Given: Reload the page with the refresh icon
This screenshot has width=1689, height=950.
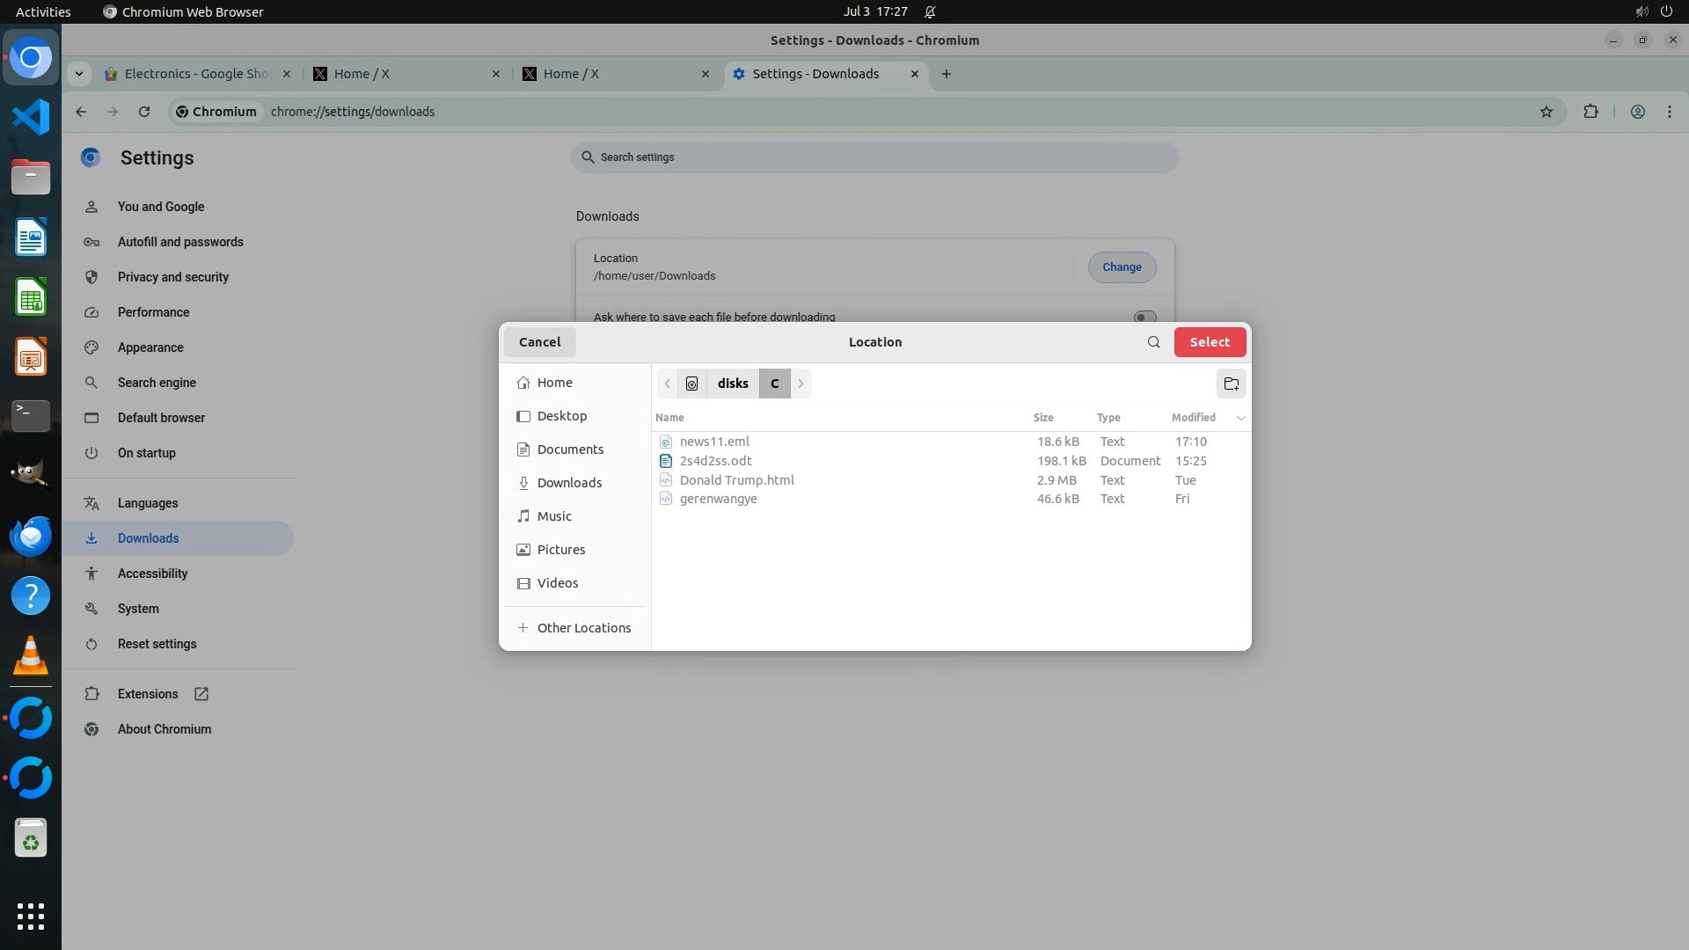Looking at the screenshot, I should pos(144,112).
